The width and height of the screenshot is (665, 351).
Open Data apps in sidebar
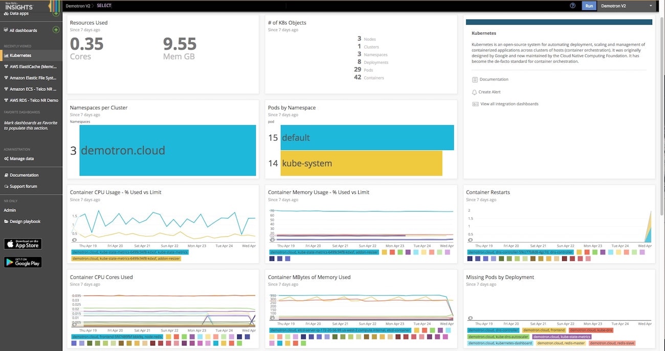coord(19,13)
